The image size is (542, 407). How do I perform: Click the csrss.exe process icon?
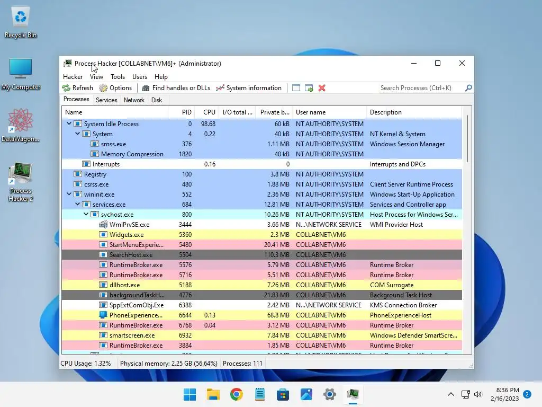pos(78,184)
